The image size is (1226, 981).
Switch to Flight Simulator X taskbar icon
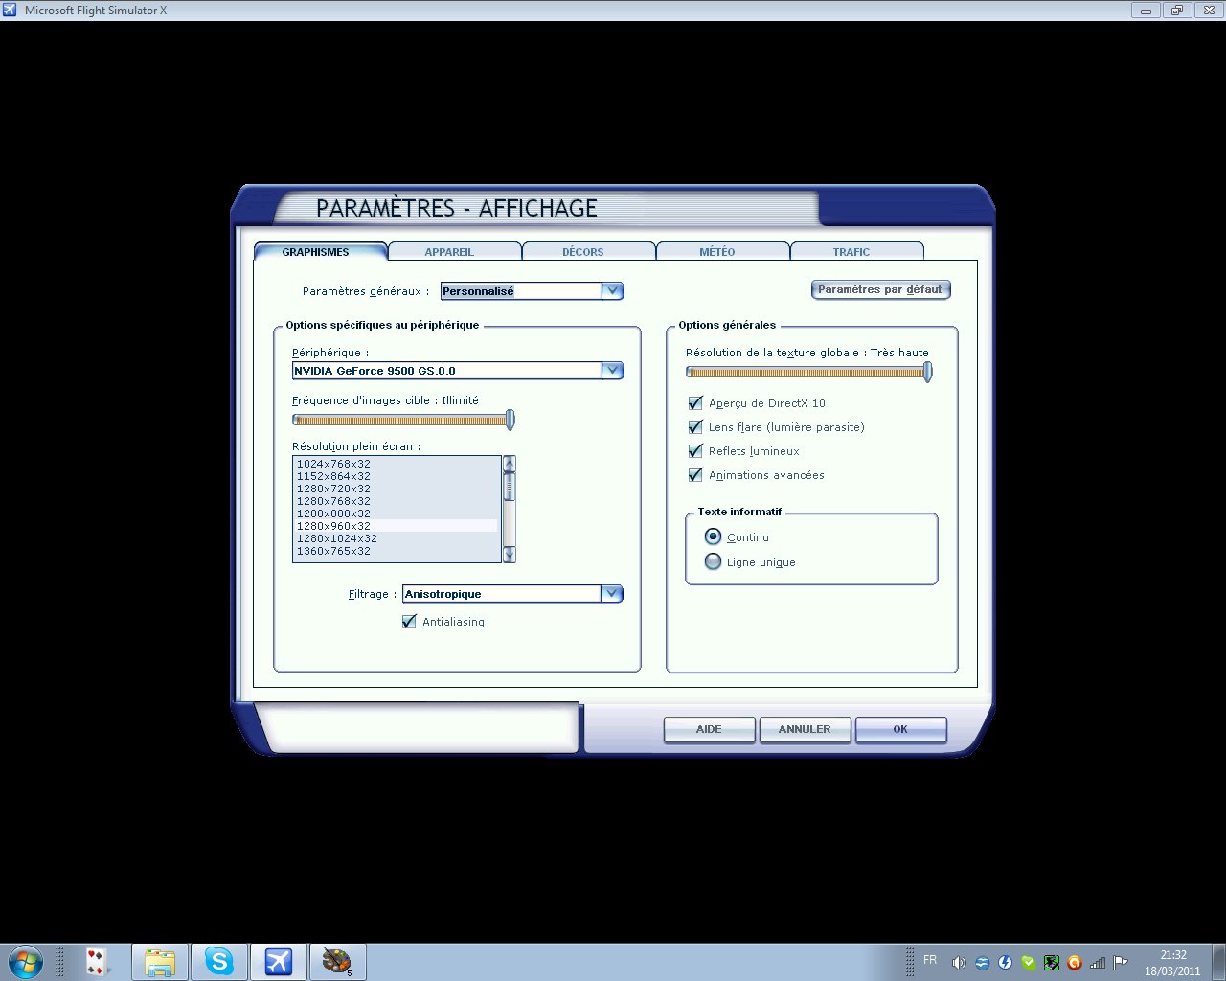pyautogui.click(x=278, y=961)
